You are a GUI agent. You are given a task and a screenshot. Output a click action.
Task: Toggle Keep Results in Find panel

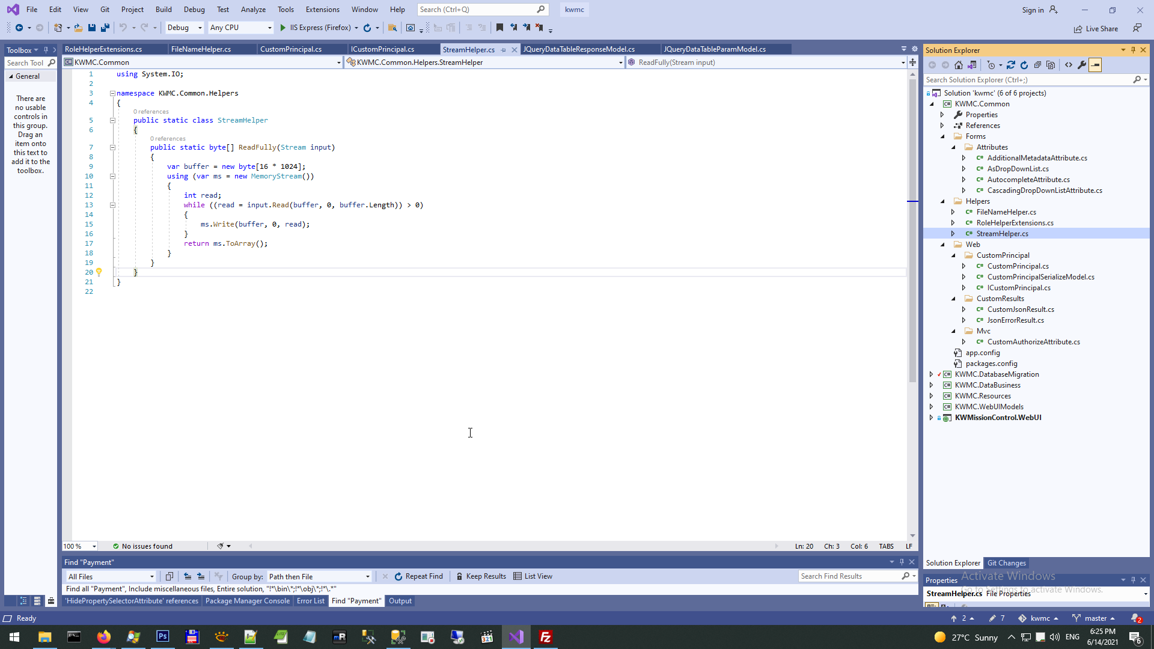click(x=481, y=576)
